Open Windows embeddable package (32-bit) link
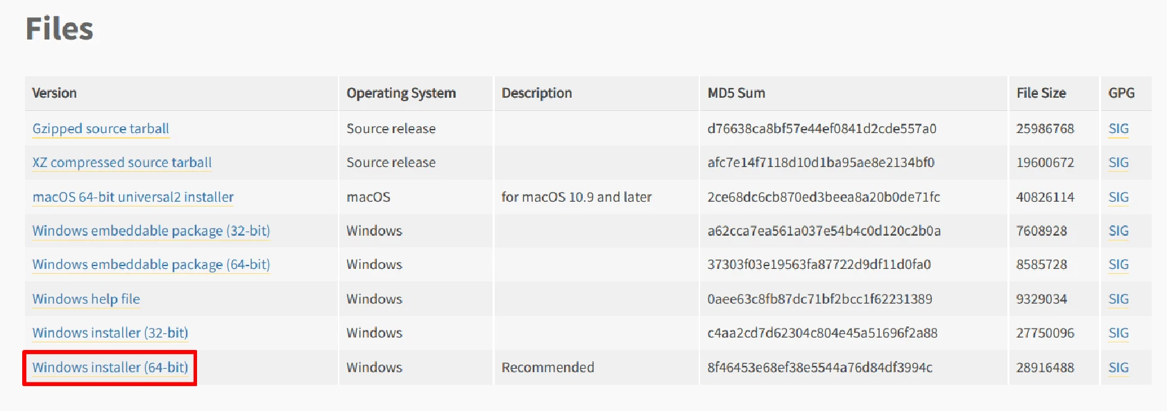Viewport: 1167px width, 411px height. click(x=151, y=231)
